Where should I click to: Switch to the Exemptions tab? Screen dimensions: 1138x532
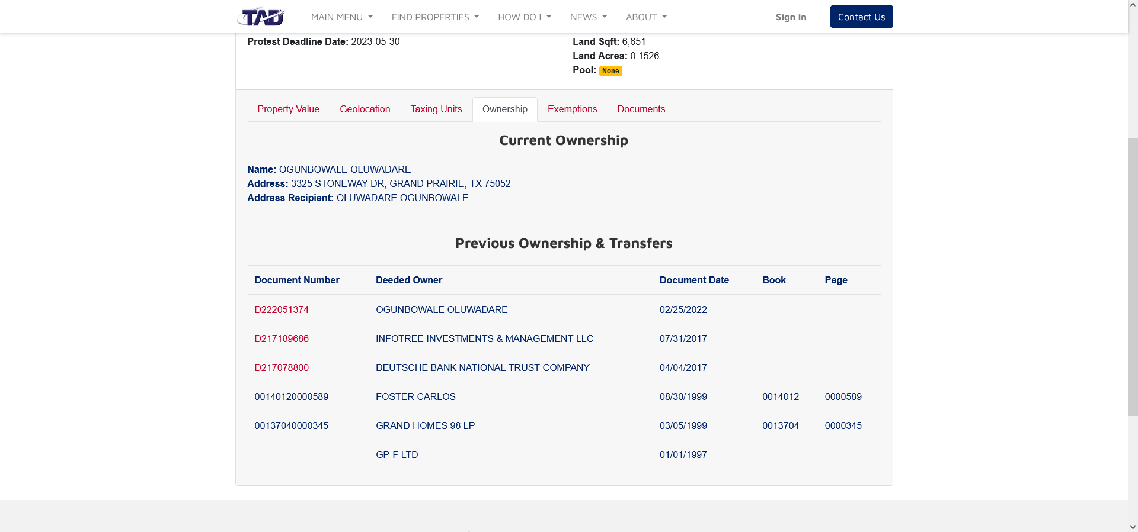pyautogui.click(x=572, y=109)
